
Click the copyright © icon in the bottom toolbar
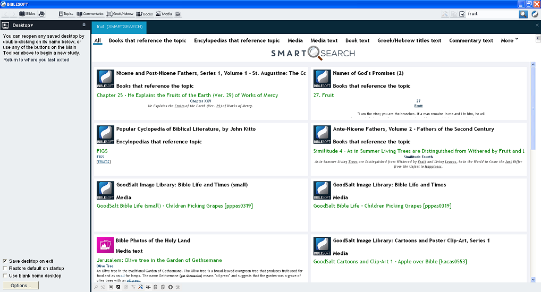(171, 287)
